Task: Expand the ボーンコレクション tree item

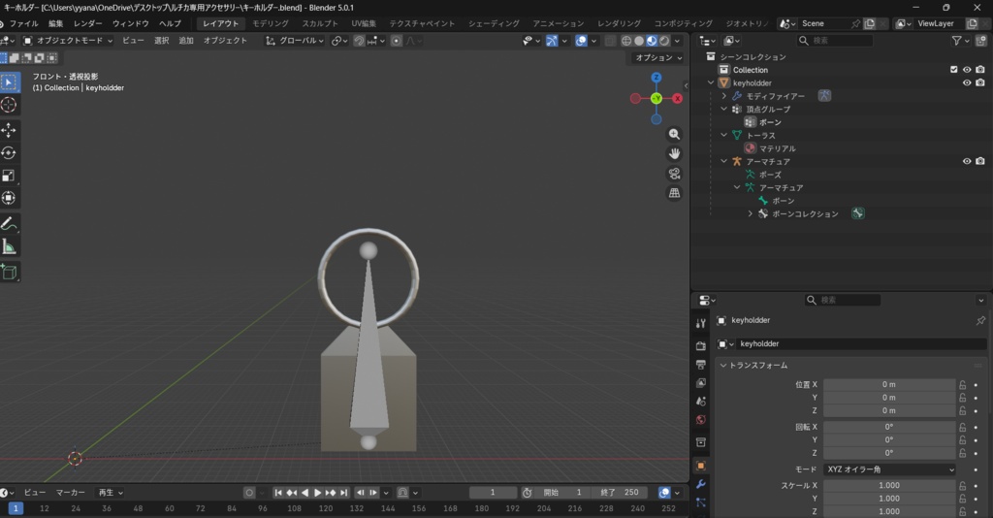Action: (x=750, y=214)
